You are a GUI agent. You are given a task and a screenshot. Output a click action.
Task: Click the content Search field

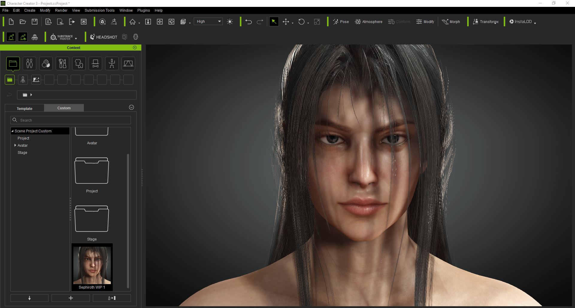click(x=71, y=120)
